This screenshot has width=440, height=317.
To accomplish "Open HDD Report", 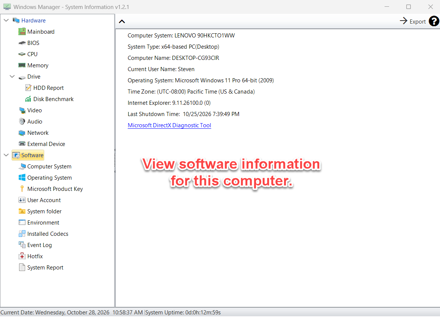I will [49, 88].
